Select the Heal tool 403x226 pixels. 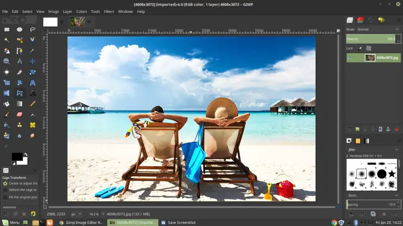tap(32, 125)
